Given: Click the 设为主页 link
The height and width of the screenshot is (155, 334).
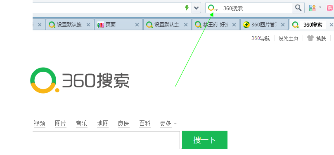Looking at the screenshot, I should (x=288, y=38).
